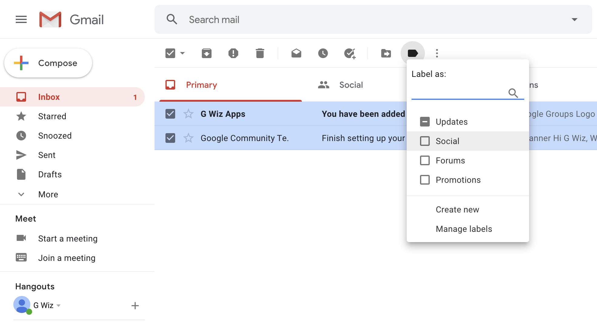Open the G Wiz Hangouts status dropdown

(x=58, y=305)
